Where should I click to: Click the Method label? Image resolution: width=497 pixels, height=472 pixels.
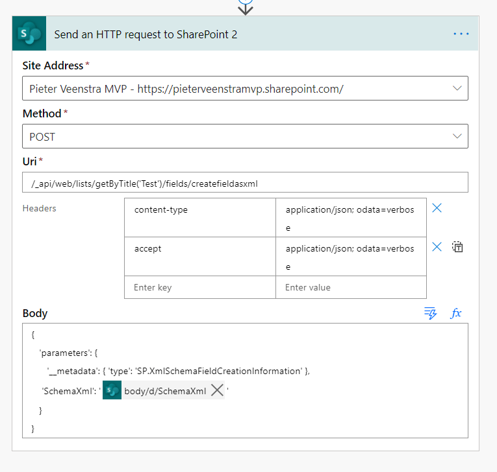click(42, 113)
